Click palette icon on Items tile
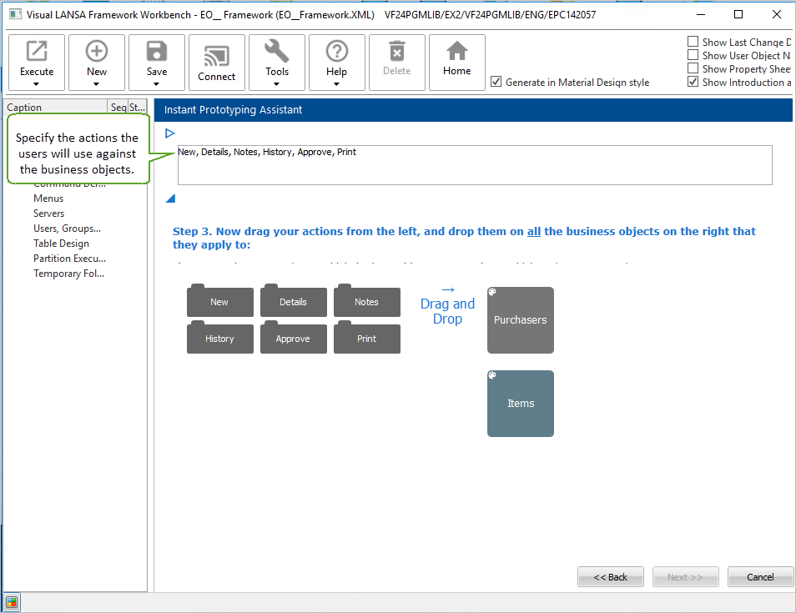This screenshot has height=613, width=796. (x=492, y=375)
